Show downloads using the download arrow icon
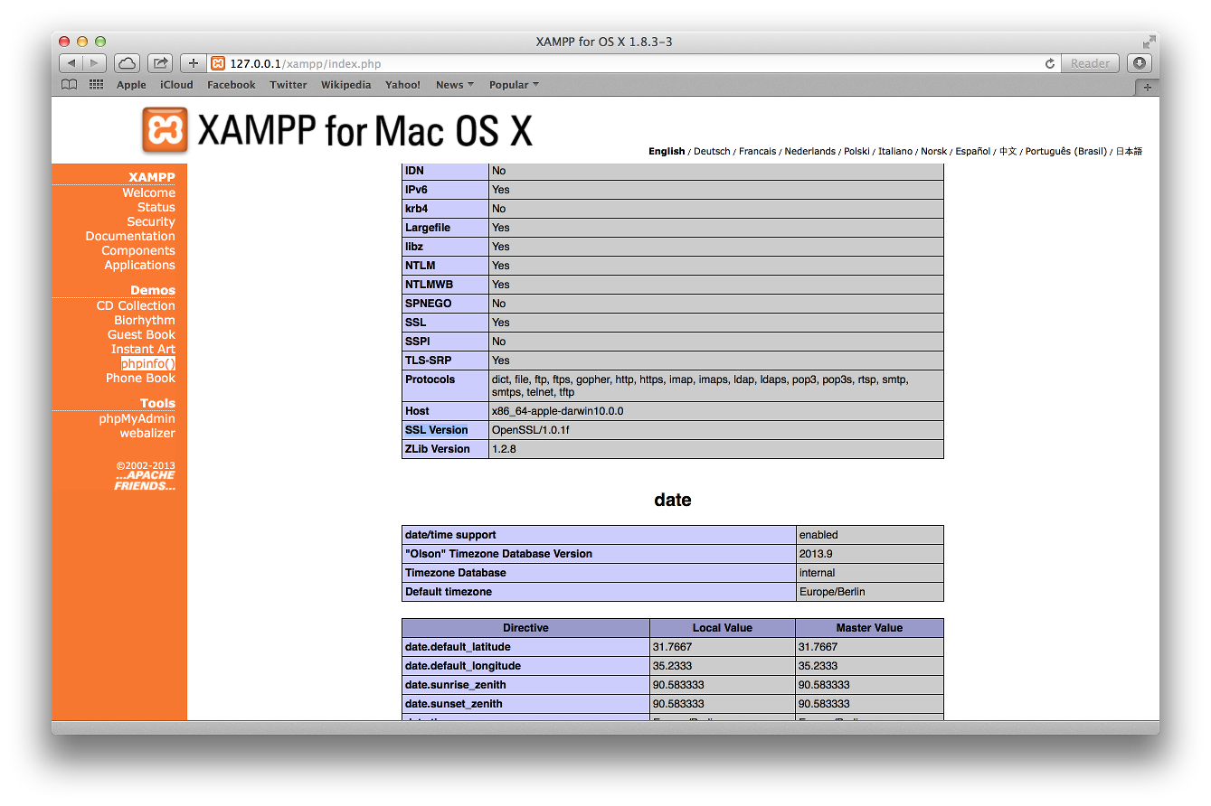 coord(1140,63)
